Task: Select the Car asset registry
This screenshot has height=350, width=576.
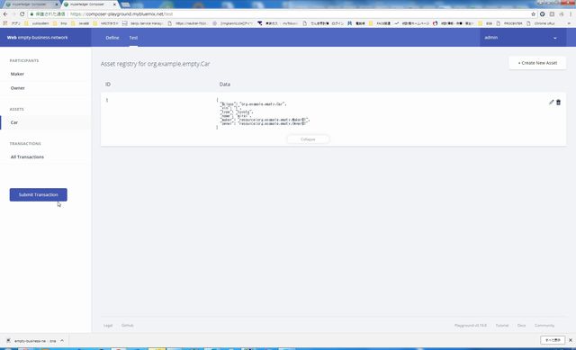Action: coord(14,122)
